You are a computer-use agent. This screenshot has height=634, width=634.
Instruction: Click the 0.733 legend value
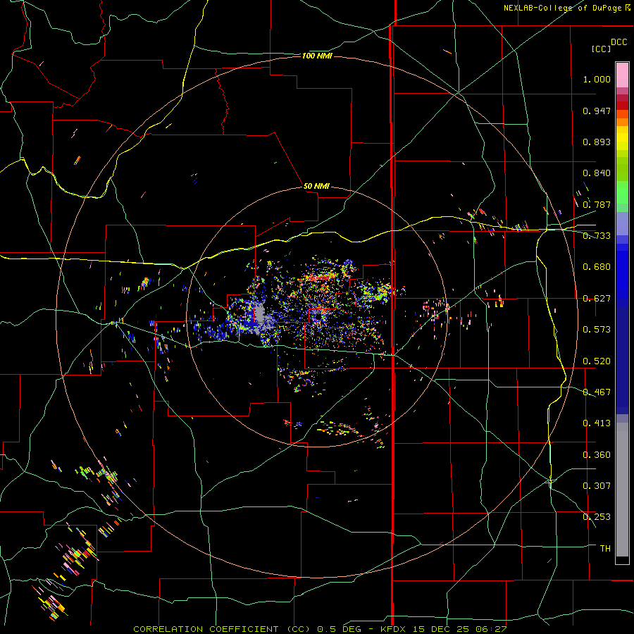pos(597,236)
